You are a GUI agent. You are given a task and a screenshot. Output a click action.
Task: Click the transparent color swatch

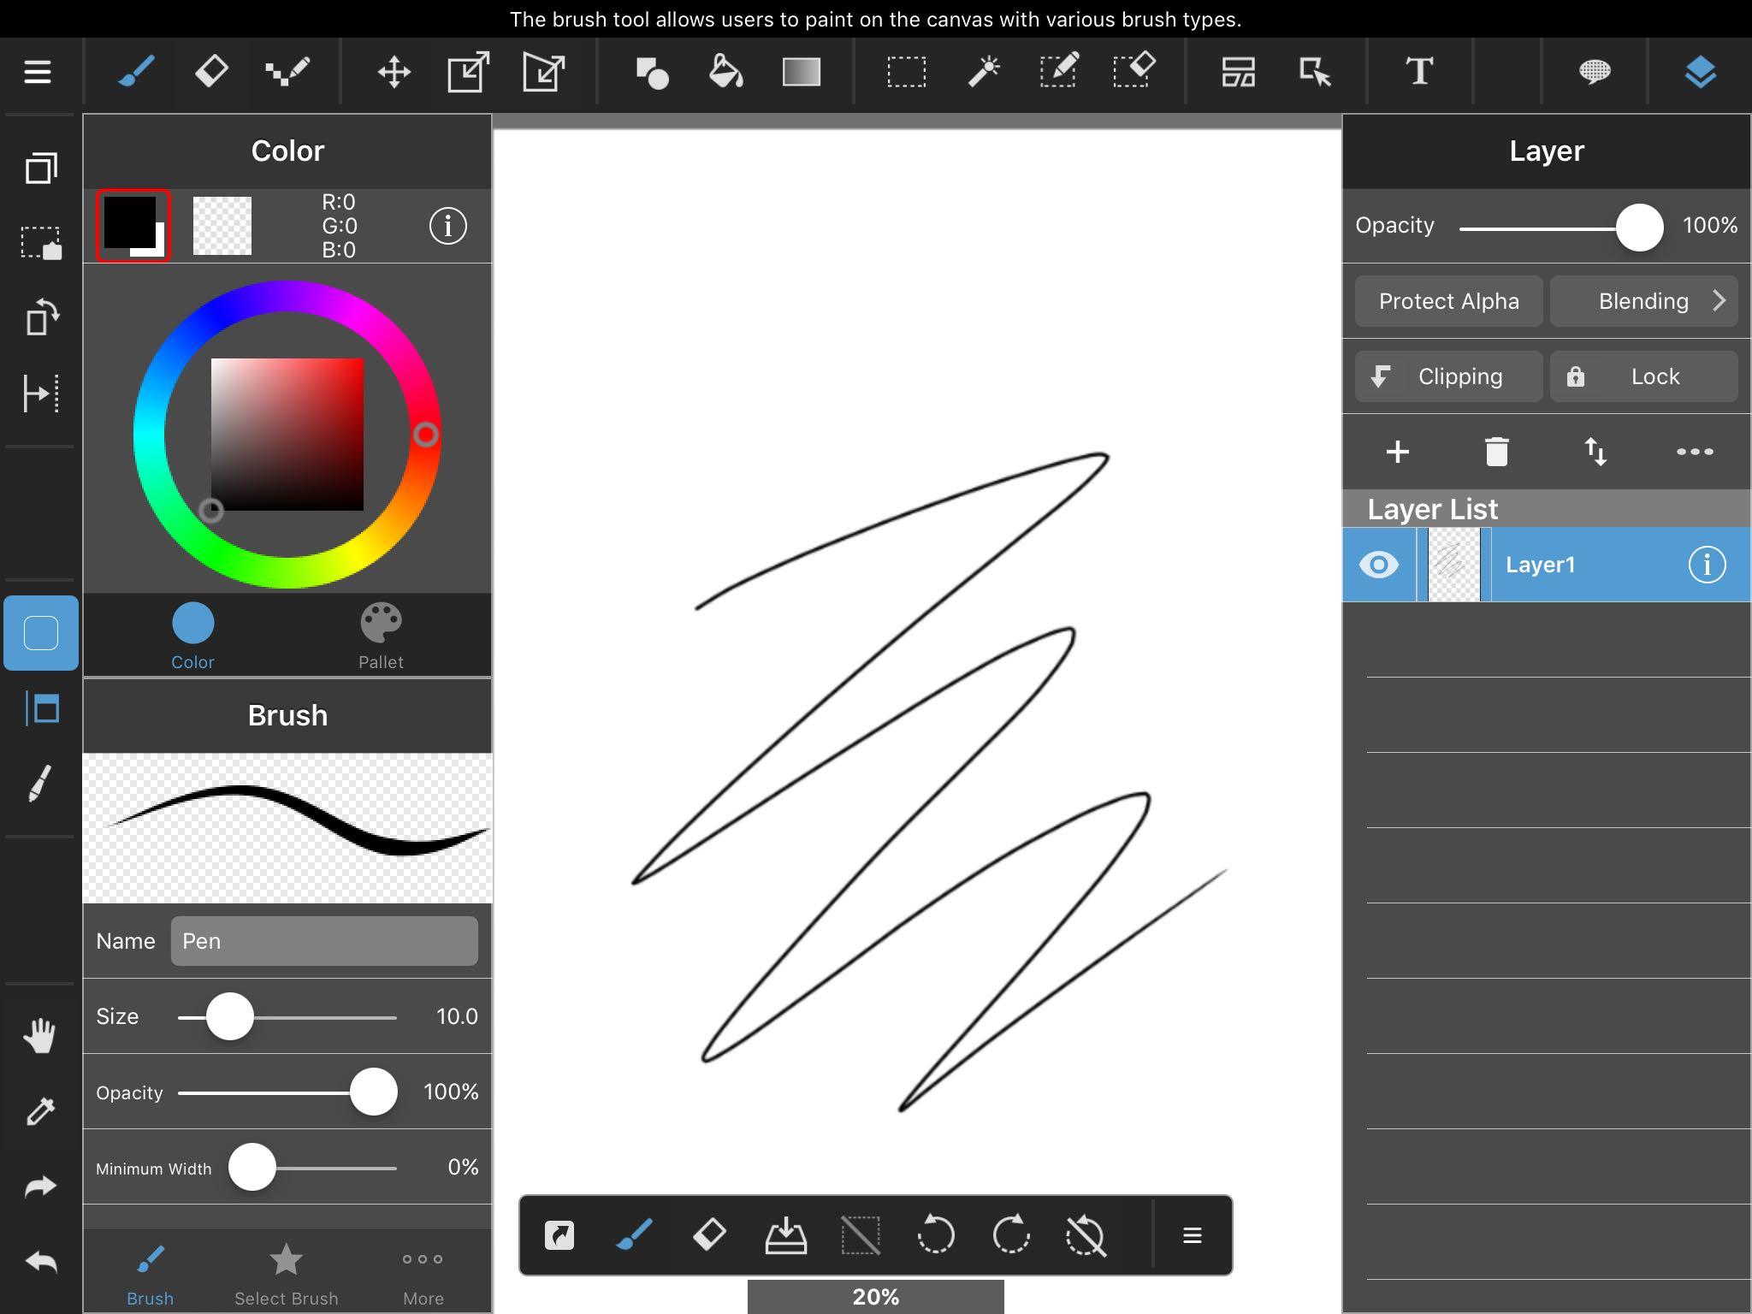(x=222, y=226)
